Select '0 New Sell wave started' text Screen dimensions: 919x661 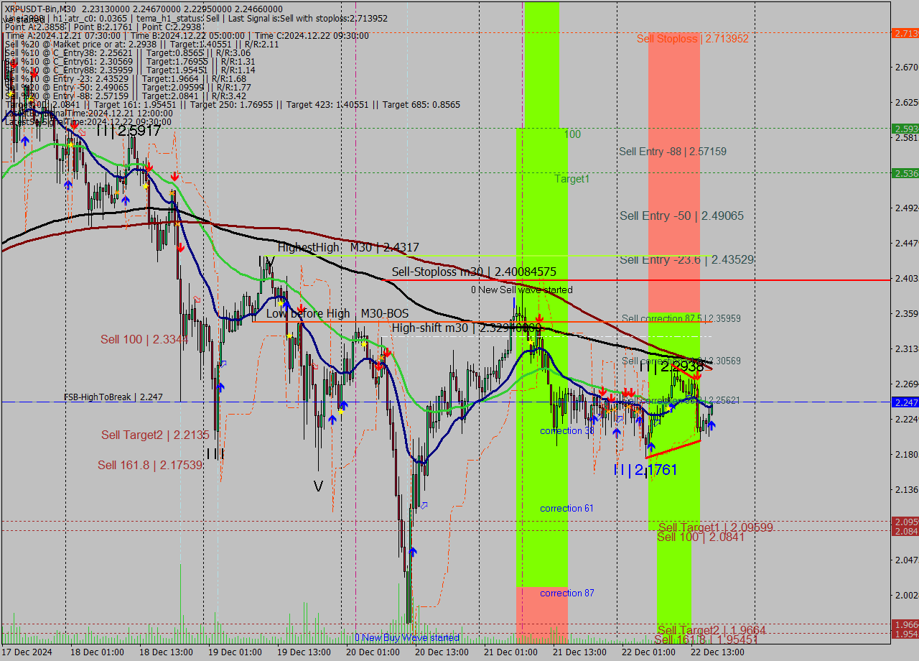(522, 290)
